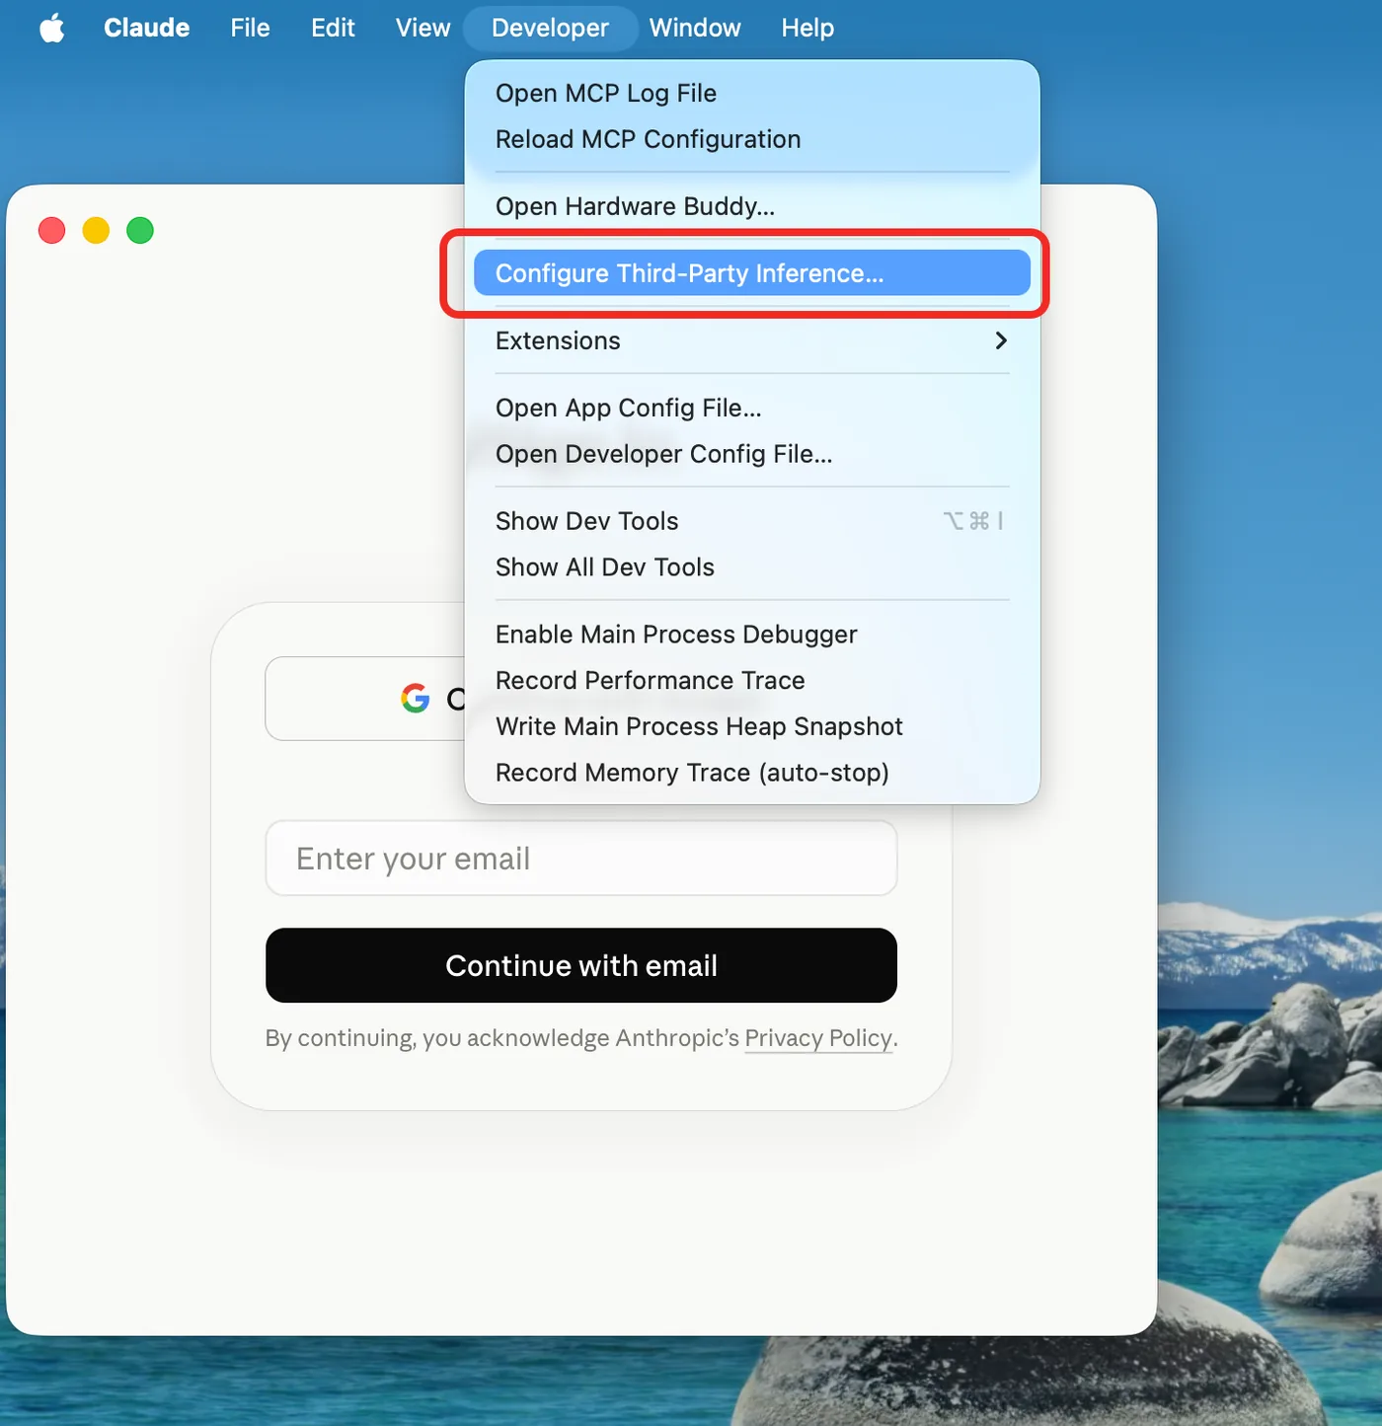Open the Claude app menu
Image resolution: width=1382 pixels, height=1426 pixels.
point(146,28)
